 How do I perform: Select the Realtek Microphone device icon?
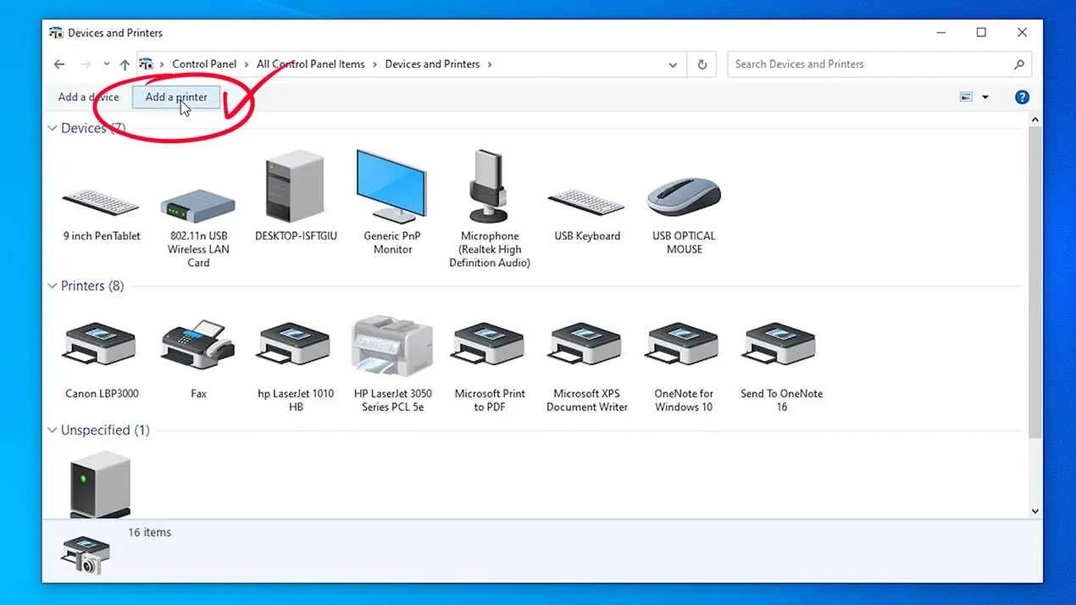489,186
